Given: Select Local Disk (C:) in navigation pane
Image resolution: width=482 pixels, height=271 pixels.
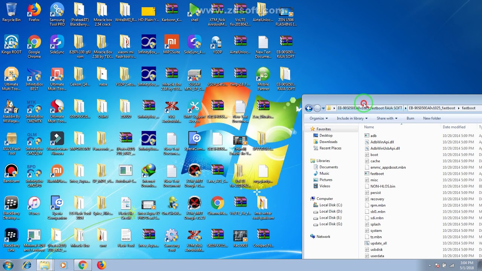Looking at the screenshot, I should click(331, 205).
